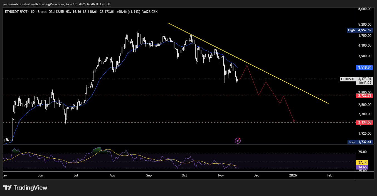
Task: Select the Low 1,732.41 price marker
Action: (360, 142)
